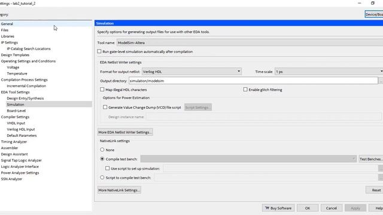Image resolution: width=383 pixels, height=215 pixels.
Task: Open SSN Analyzer settings
Action: point(11,179)
